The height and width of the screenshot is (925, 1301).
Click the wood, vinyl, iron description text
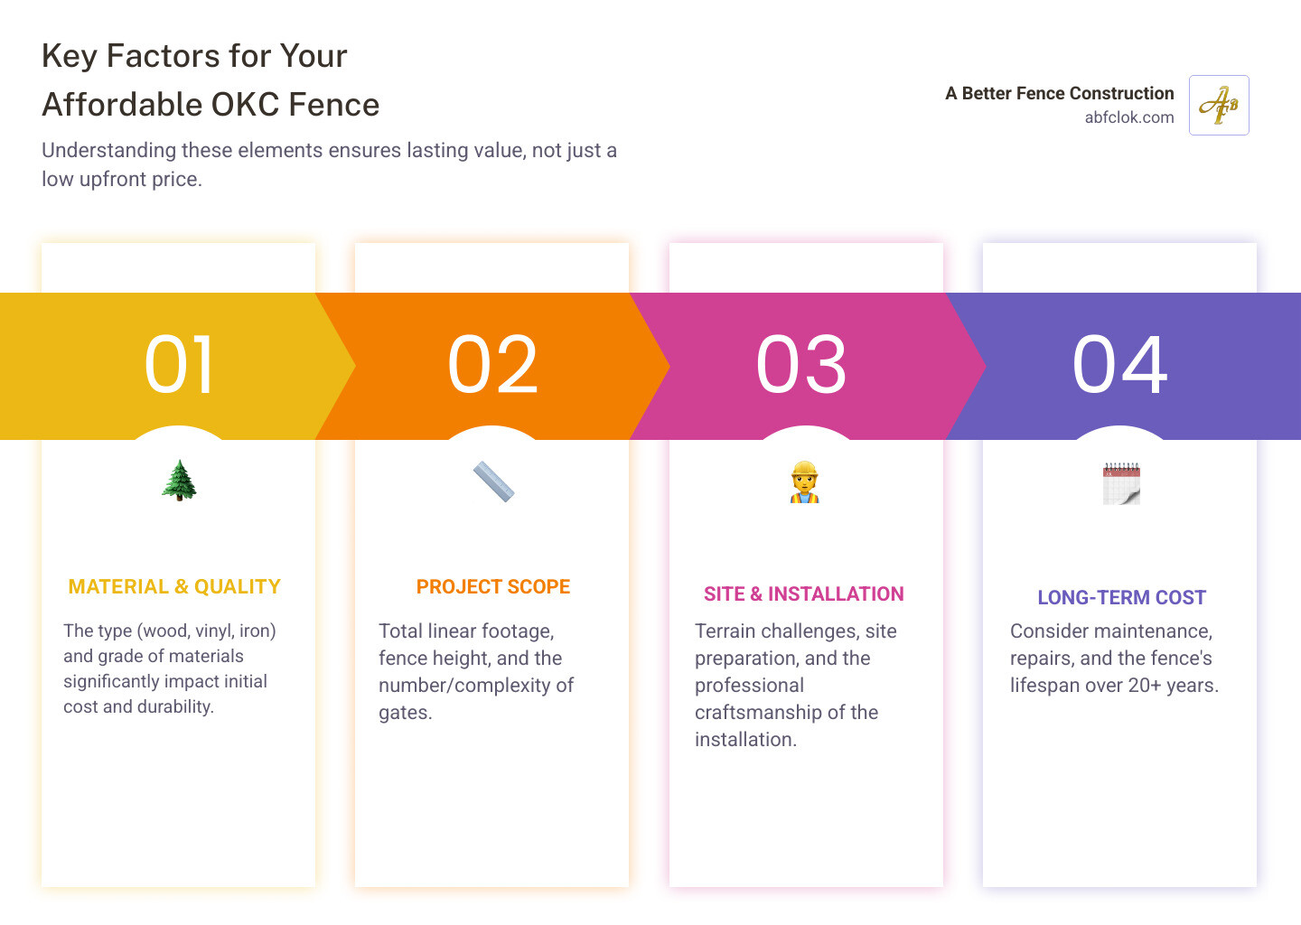(x=169, y=668)
